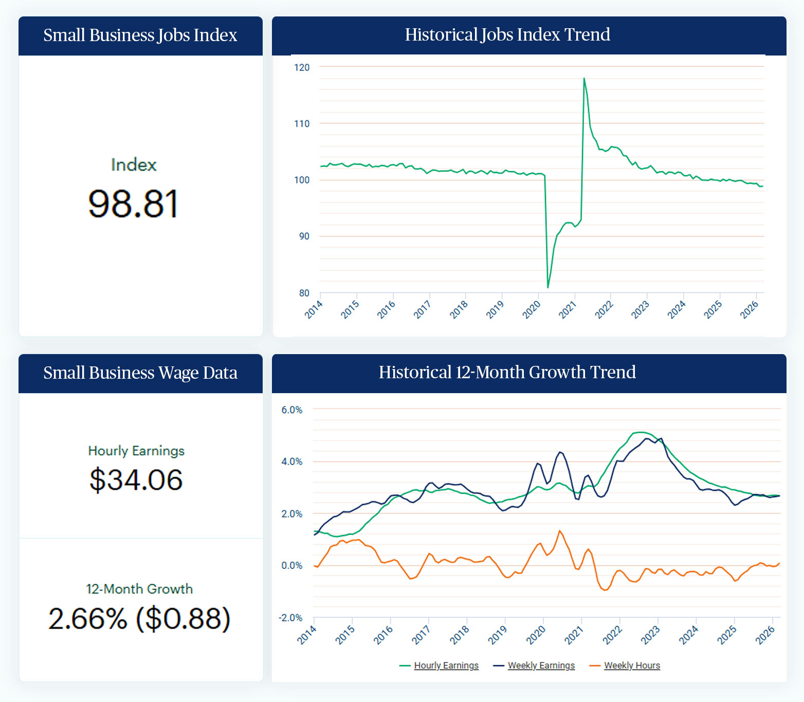Click the Small Business Jobs Index header
Viewport: 804px width, 702px height.
point(140,35)
